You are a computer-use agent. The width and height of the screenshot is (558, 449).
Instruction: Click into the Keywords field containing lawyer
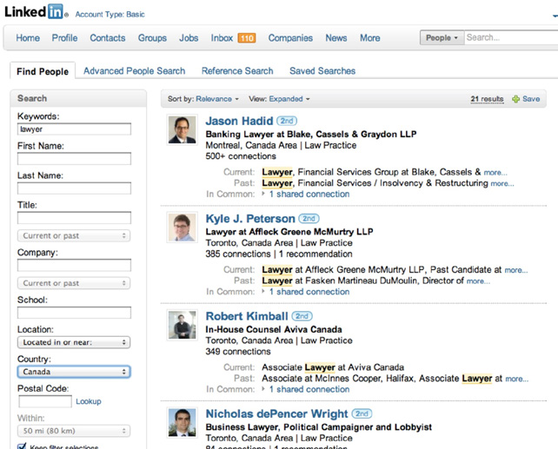73,129
